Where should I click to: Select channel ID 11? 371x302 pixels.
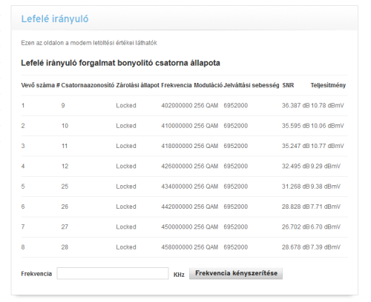[x=65, y=146]
